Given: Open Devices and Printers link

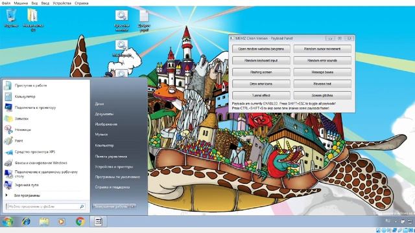Looking at the screenshot, I should [x=114, y=167].
